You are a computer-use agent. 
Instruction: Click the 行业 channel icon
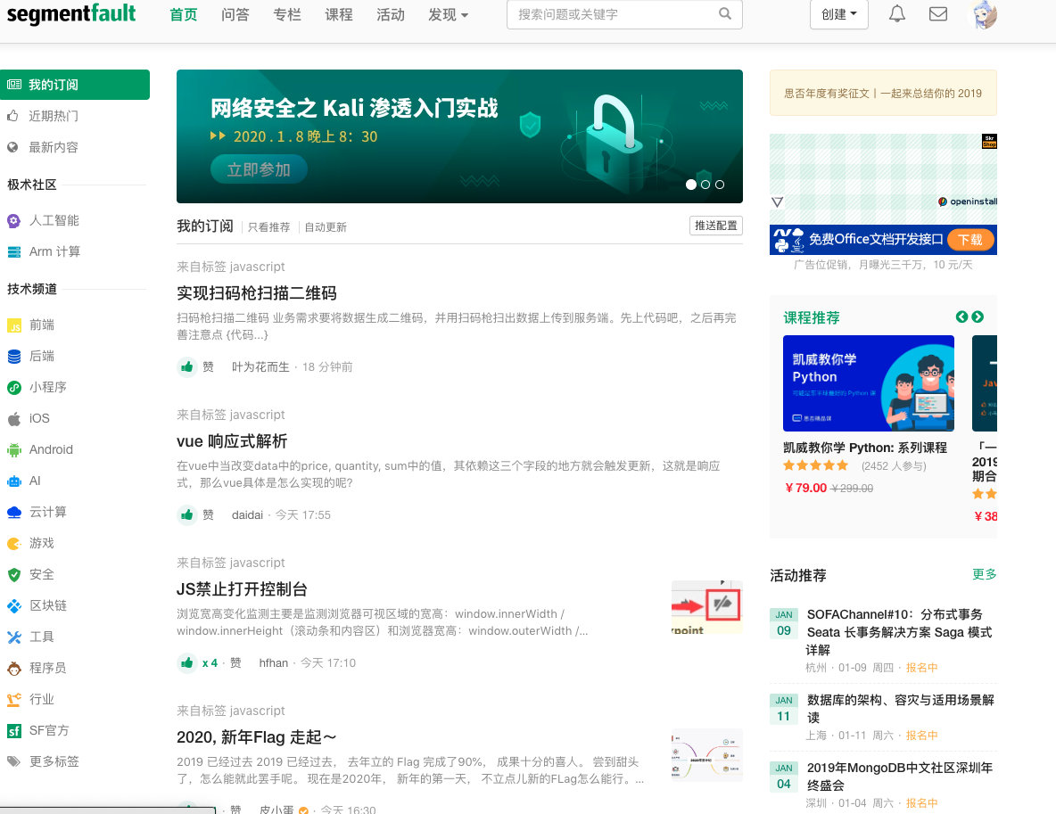(x=13, y=700)
